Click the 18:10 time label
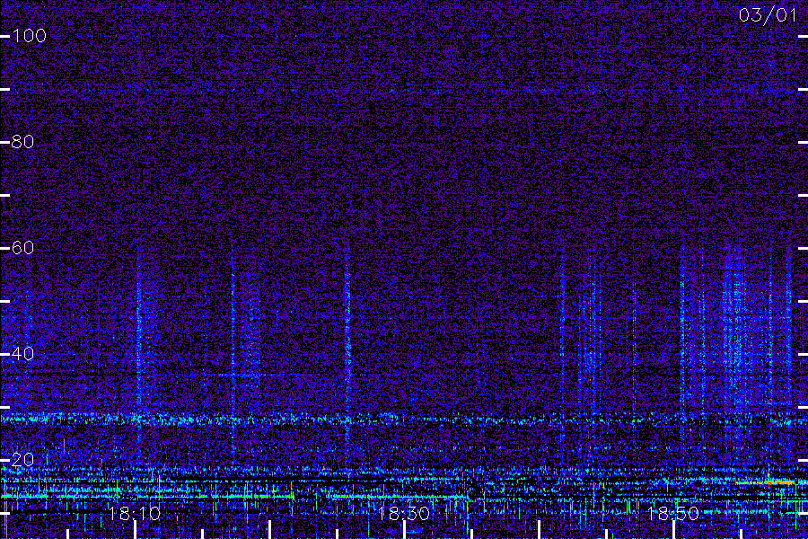Screen dimensions: 808x539 point(135,513)
